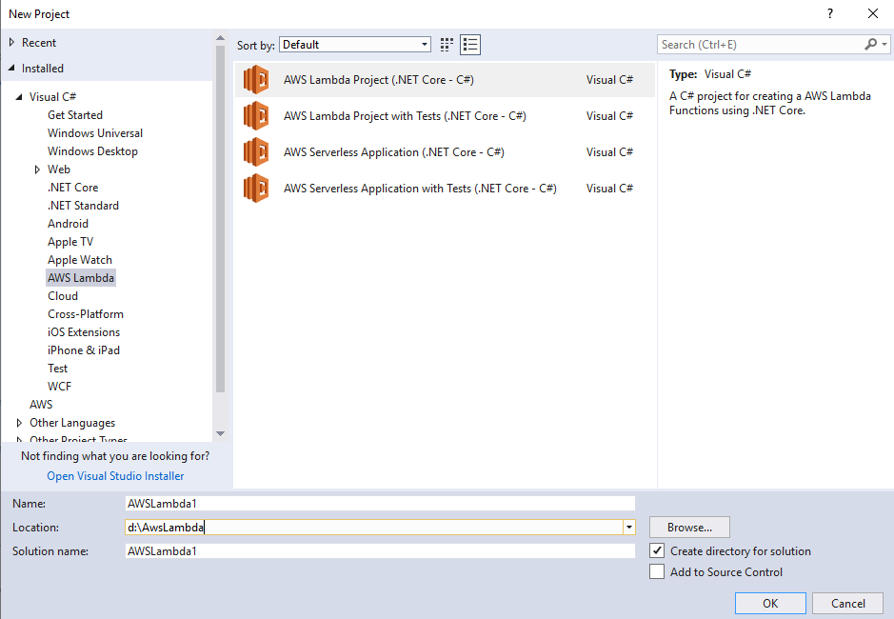Open the Sort by dropdown
The width and height of the screenshot is (894, 619).
click(x=354, y=45)
